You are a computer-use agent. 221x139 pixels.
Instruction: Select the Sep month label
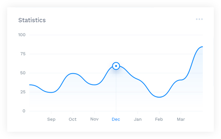click(x=51, y=119)
